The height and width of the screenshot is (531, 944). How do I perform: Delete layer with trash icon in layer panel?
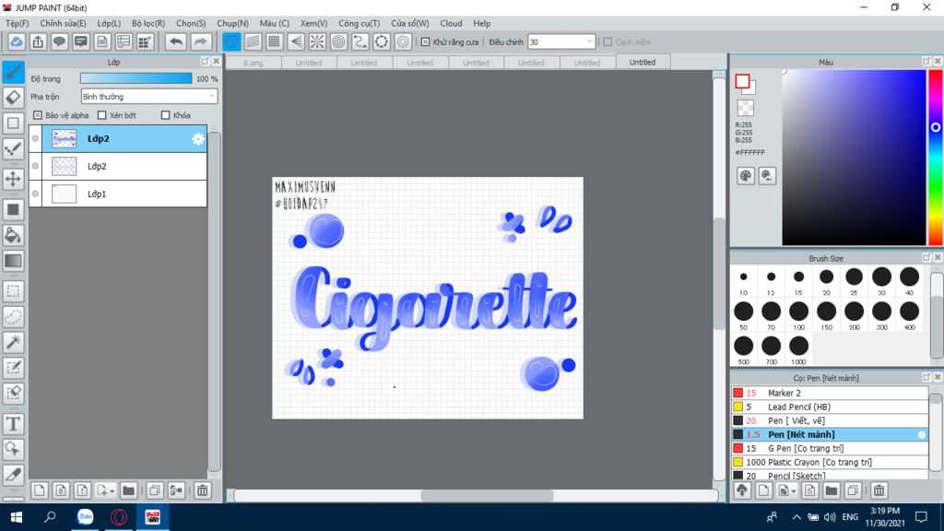coord(202,490)
